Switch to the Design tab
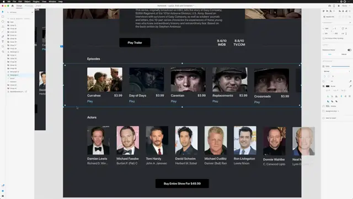353x199 pixels. tap(19, 6)
